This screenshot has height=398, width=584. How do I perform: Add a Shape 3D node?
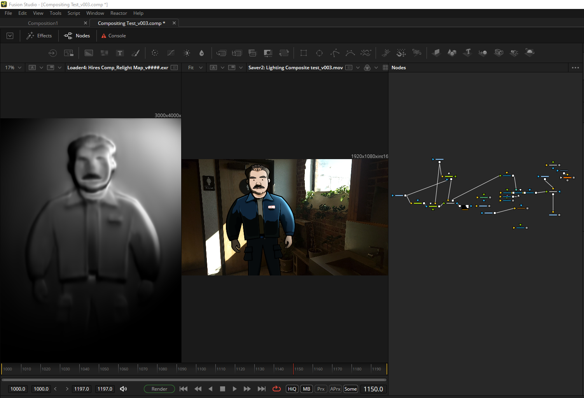(452, 53)
